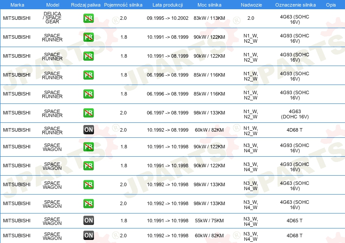The height and width of the screenshot is (243, 345).
Task: Click the Lata produkcji column header
Action: 168,5
